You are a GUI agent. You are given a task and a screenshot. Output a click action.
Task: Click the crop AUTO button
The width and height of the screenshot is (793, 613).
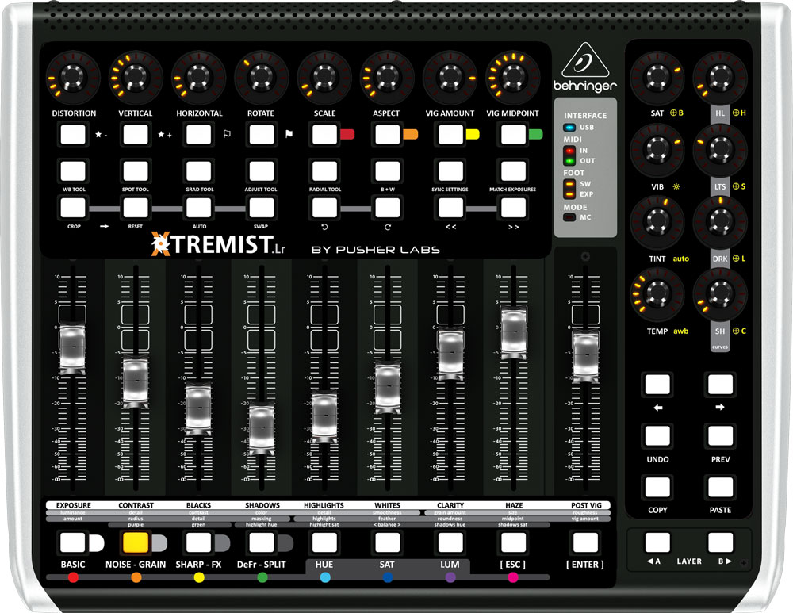click(199, 208)
